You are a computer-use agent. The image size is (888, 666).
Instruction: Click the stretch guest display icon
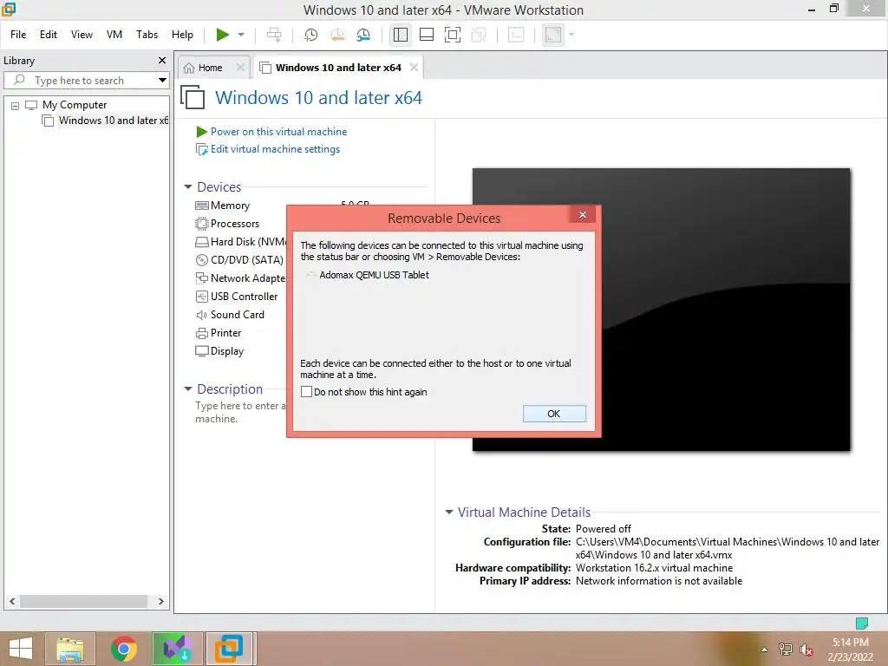tap(552, 35)
